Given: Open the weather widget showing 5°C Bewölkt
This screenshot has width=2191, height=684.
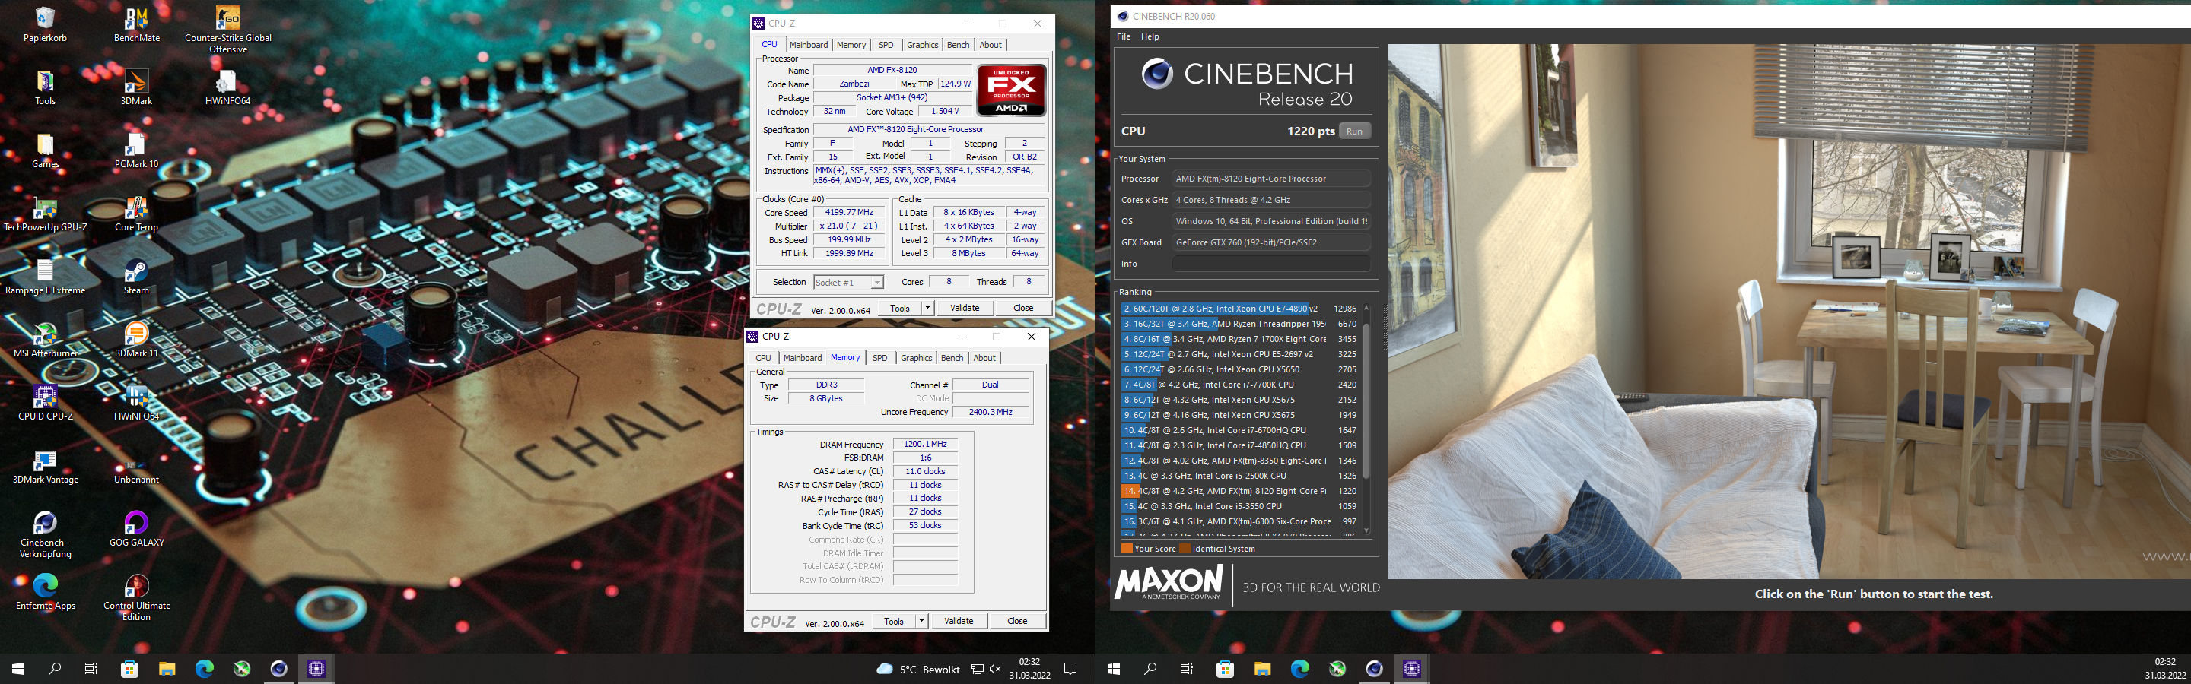Looking at the screenshot, I should [x=917, y=670].
